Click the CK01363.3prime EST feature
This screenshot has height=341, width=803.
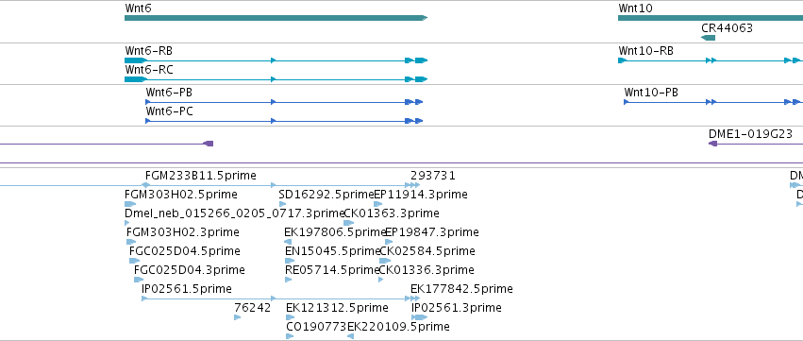(348, 223)
